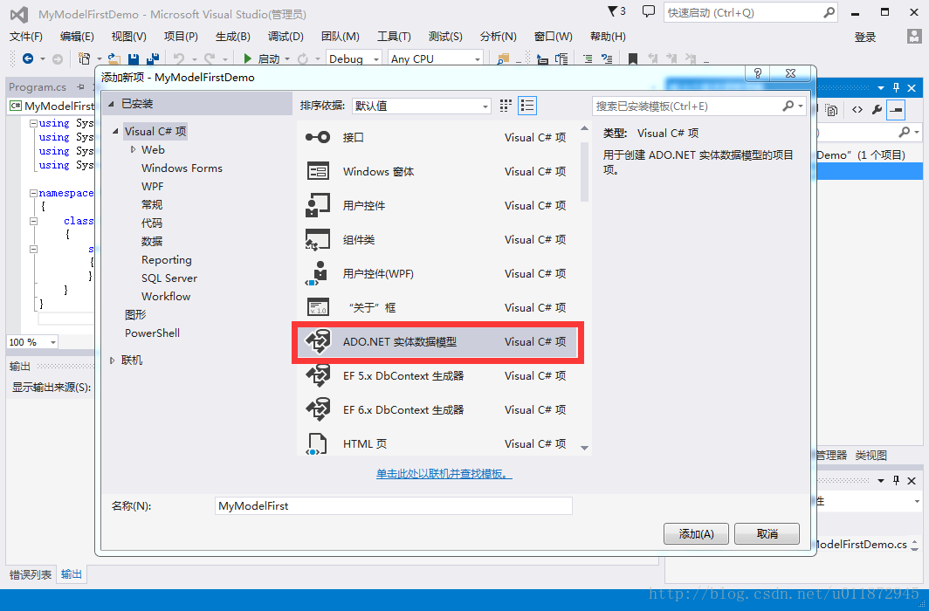The image size is (929, 611).
Task: Click the green Start debugging play icon
Action: point(248,58)
